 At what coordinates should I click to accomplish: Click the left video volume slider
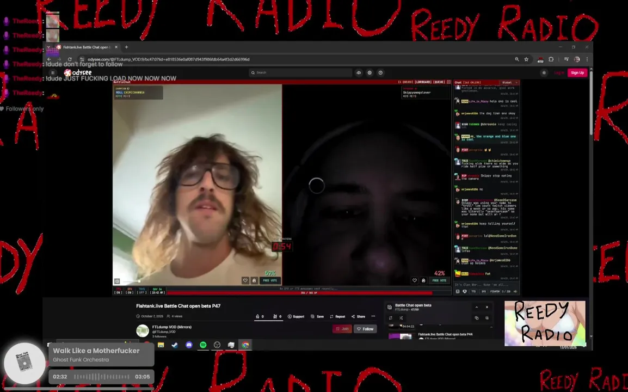(x=131, y=281)
